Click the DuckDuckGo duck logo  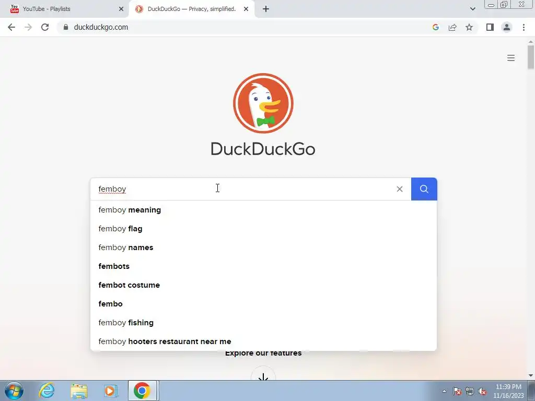[x=263, y=103]
